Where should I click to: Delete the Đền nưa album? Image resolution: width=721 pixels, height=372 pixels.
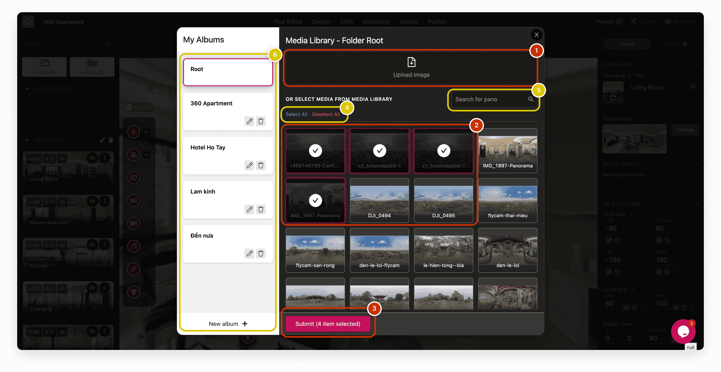[x=261, y=254]
